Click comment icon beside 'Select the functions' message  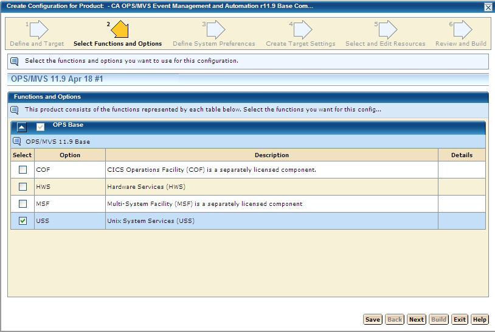[x=15, y=61]
